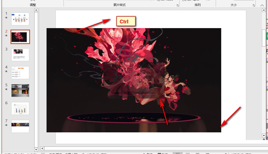Click the animation star beside slide 4

click(7, 71)
